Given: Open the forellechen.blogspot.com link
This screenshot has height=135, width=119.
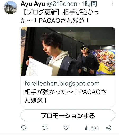Looking at the screenshot, I should click(62, 83).
